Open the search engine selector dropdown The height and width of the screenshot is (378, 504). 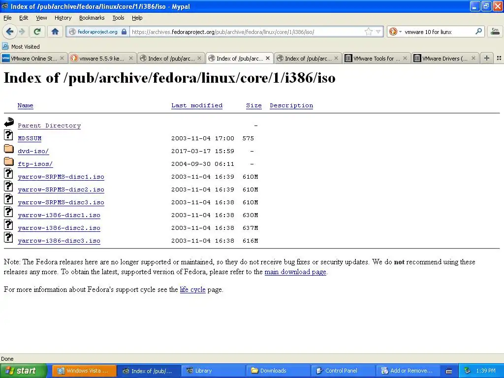pos(401,31)
